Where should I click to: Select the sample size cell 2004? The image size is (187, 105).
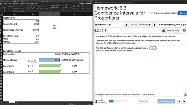pos(33,24)
